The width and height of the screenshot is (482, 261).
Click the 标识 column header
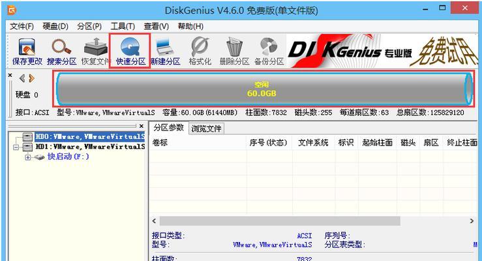point(346,143)
